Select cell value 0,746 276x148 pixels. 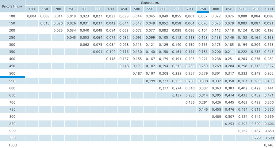269,145
